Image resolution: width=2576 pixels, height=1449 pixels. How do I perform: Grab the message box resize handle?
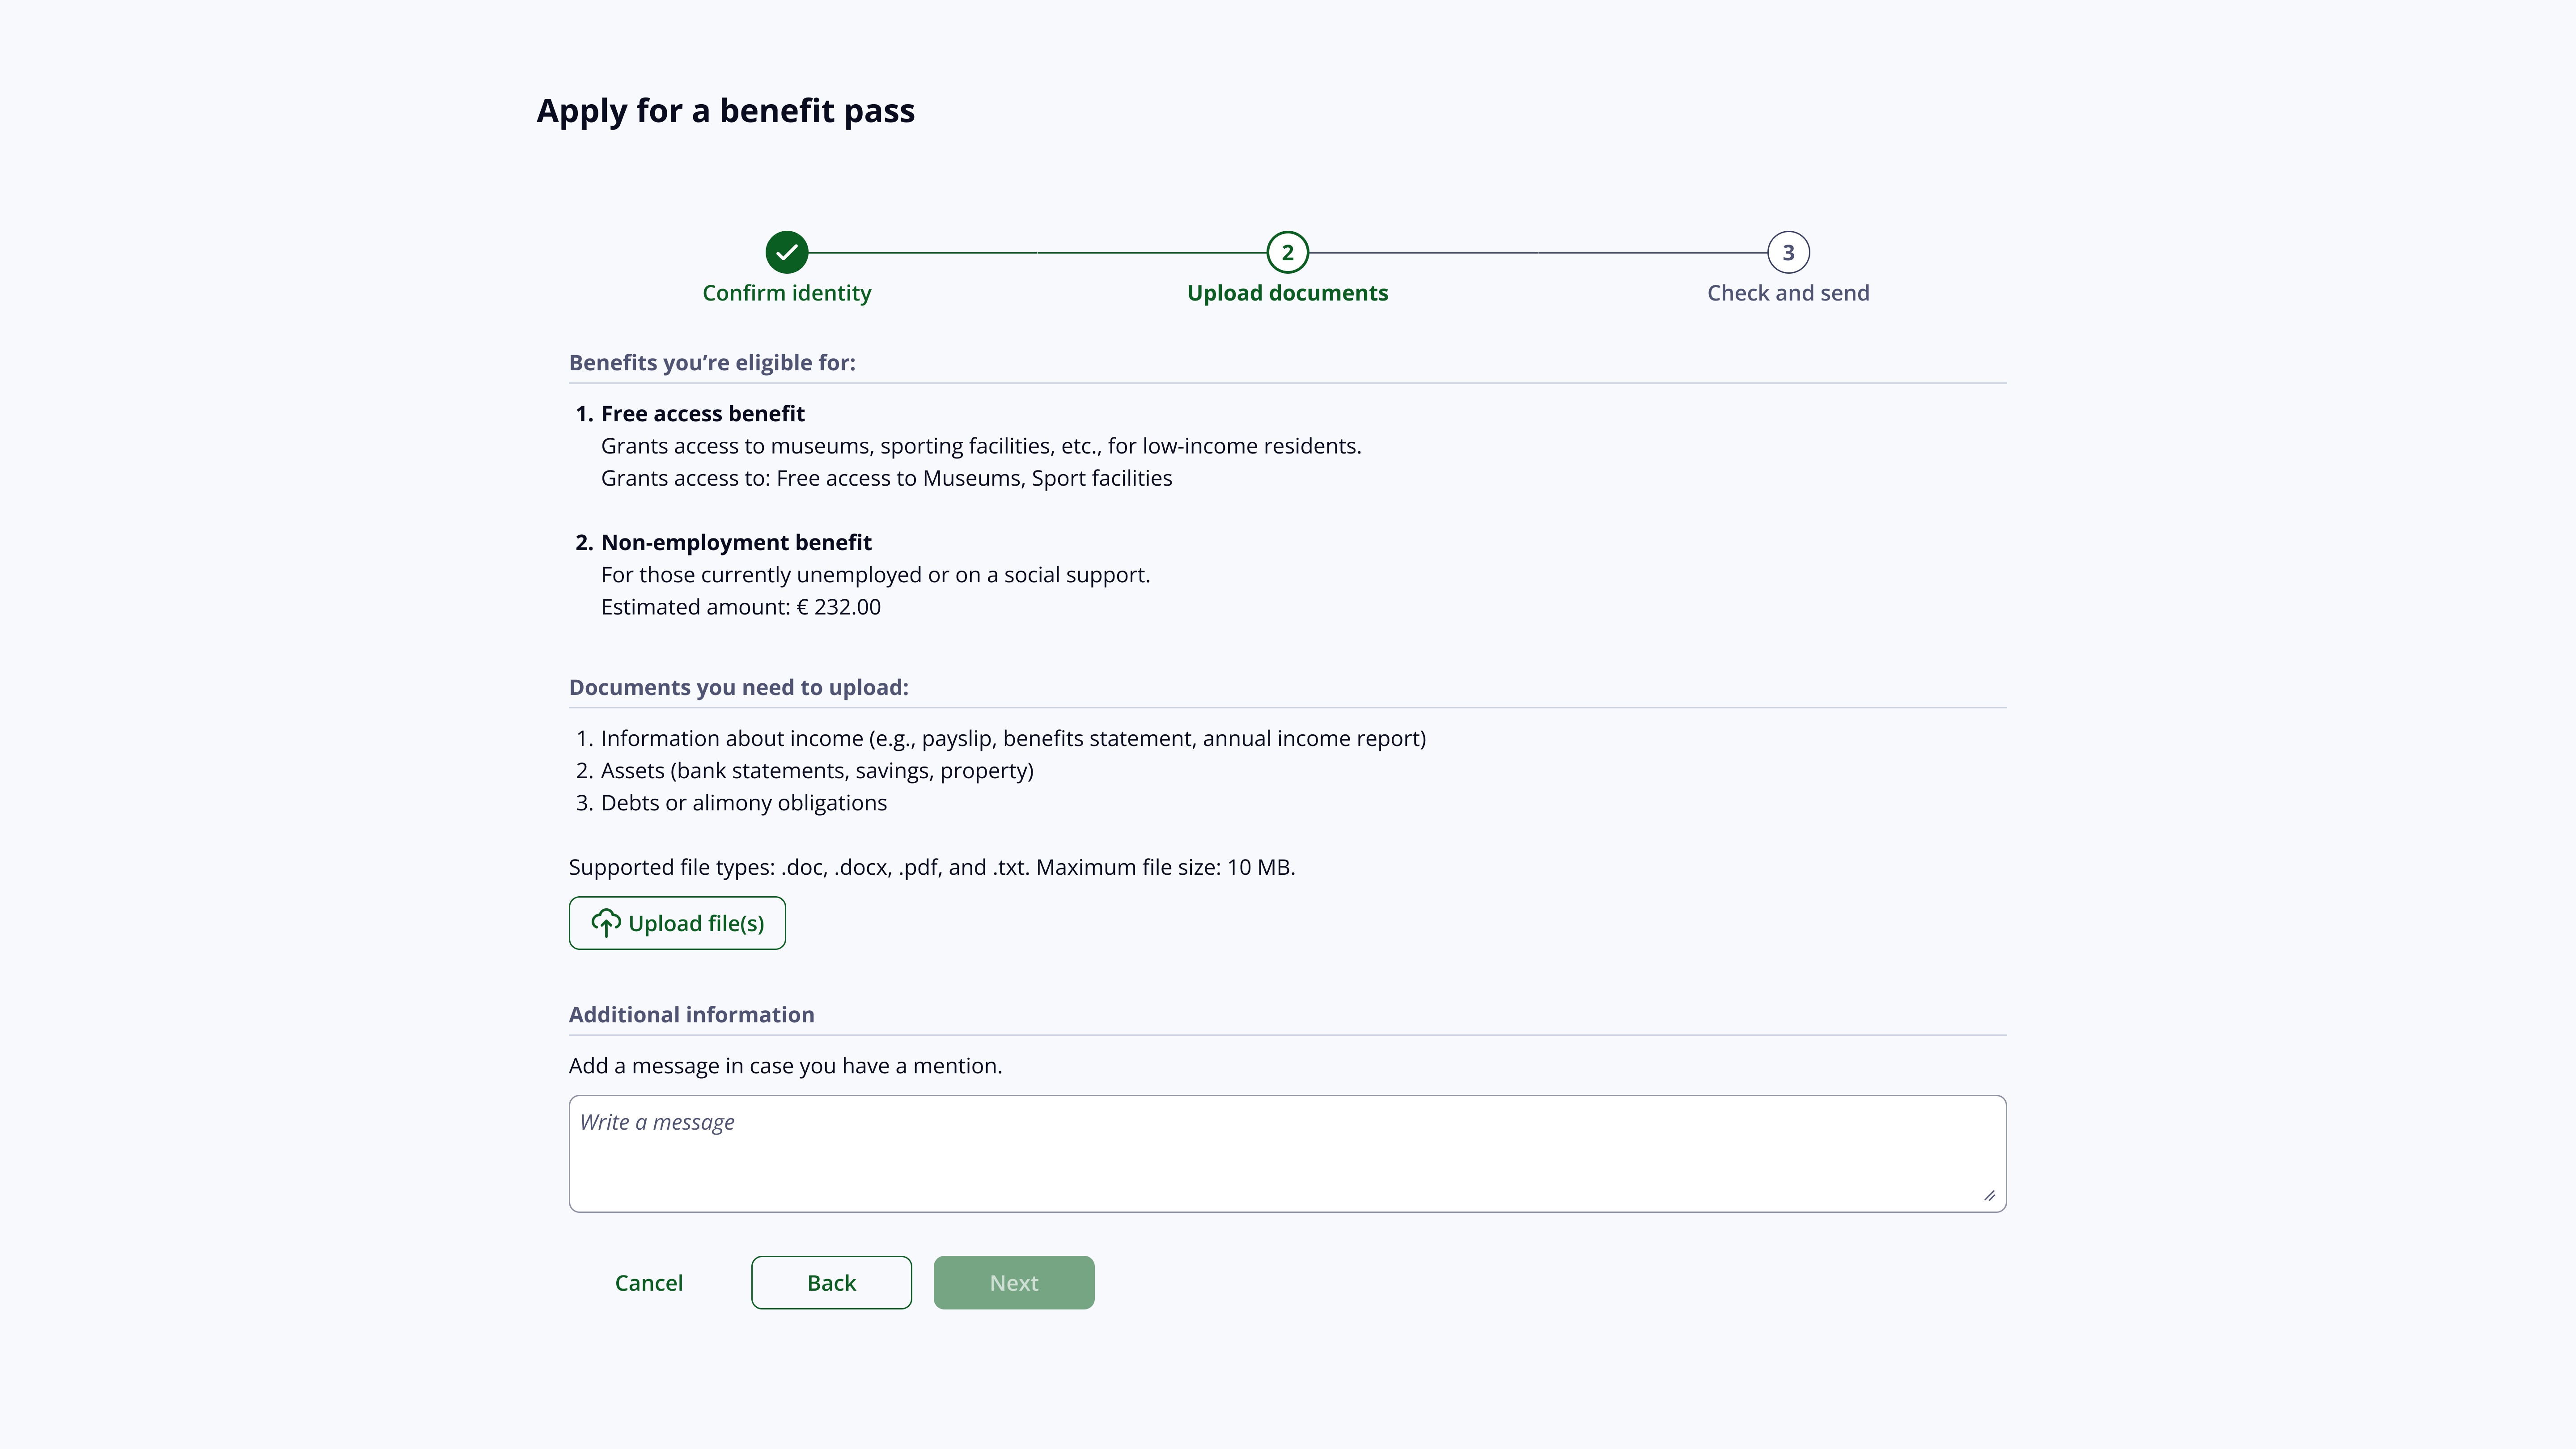pyautogui.click(x=1989, y=1195)
